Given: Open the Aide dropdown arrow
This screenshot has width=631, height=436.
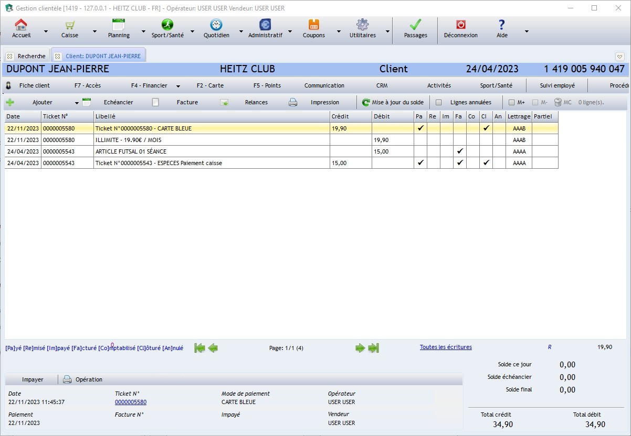Looking at the screenshot, I should pos(526,30).
